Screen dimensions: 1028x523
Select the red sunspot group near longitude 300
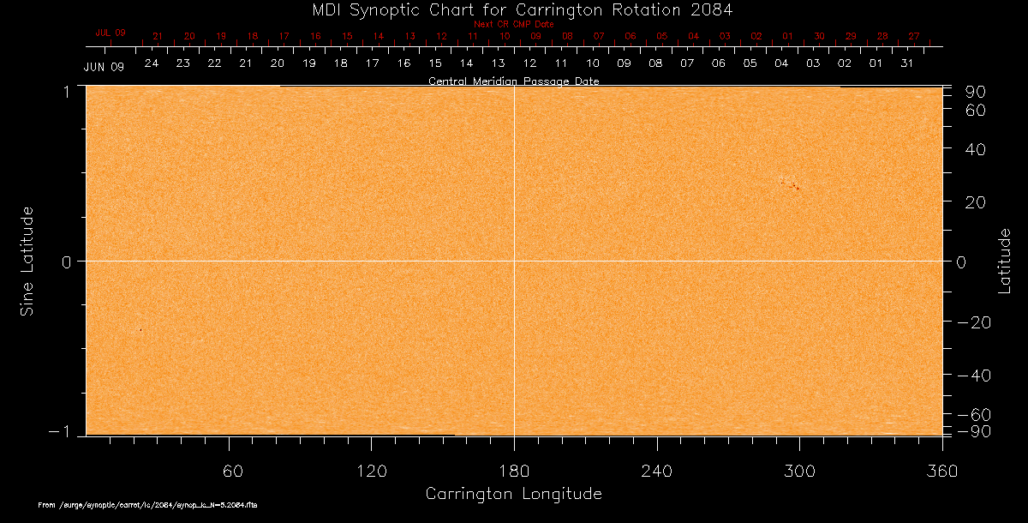click(x=789, y=183)
